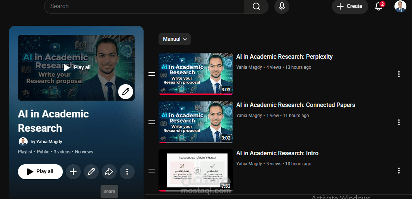Viewport: 412px width, 199px height.
Task: Open title 'AI in Academic Research: Intro'
Action: click(277, 153)
